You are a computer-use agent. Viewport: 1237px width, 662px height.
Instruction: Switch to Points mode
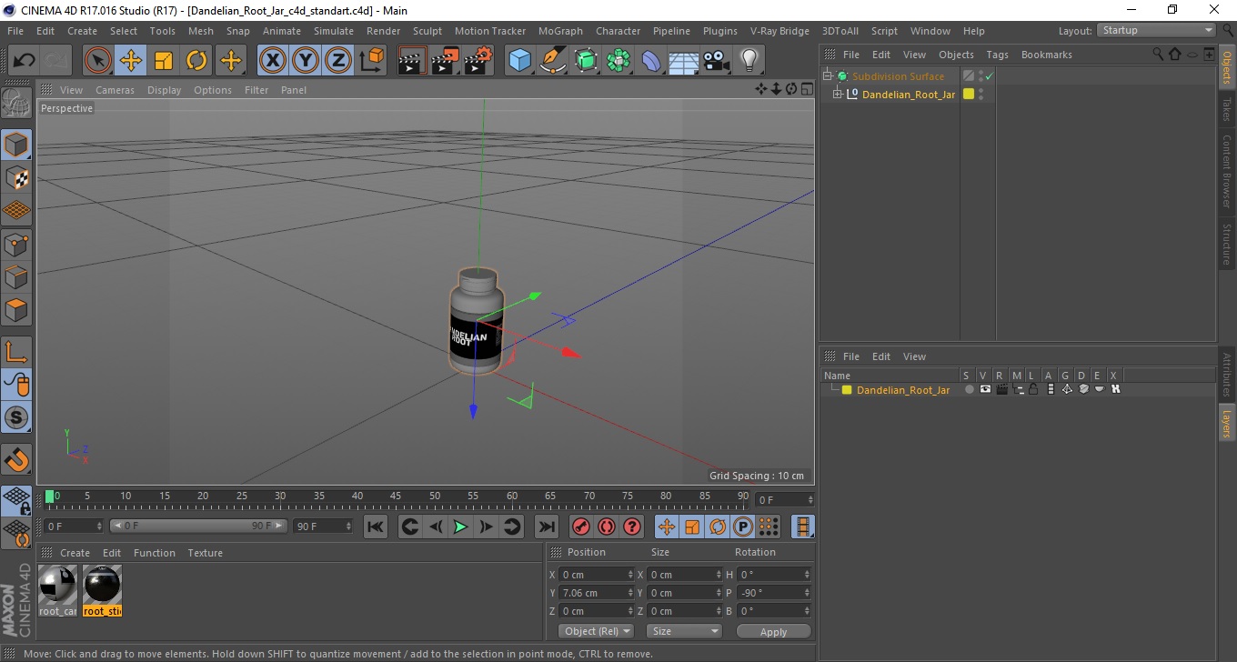click(x=16, y=245)
